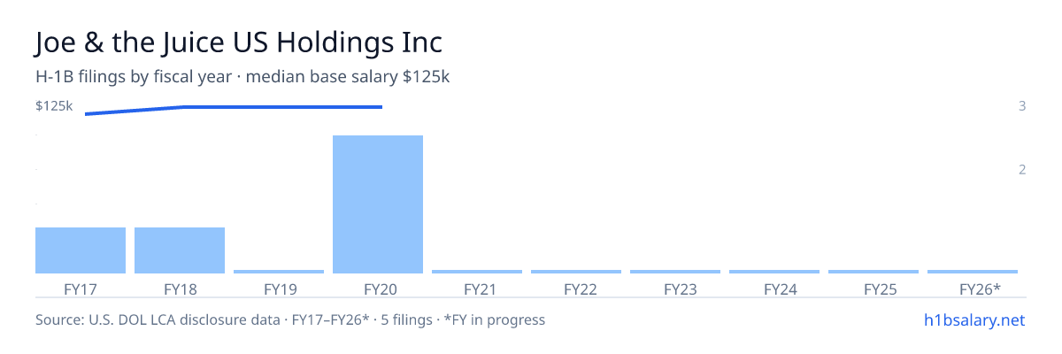Click the FY20 axis label
Image resolution: width=1062 pixels, height=354 pixels.
point(378,289)
